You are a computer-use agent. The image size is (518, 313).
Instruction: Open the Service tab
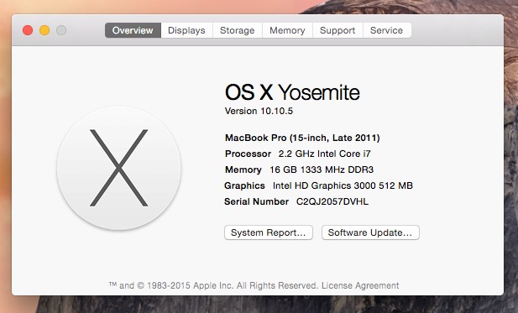pos(387,30)
